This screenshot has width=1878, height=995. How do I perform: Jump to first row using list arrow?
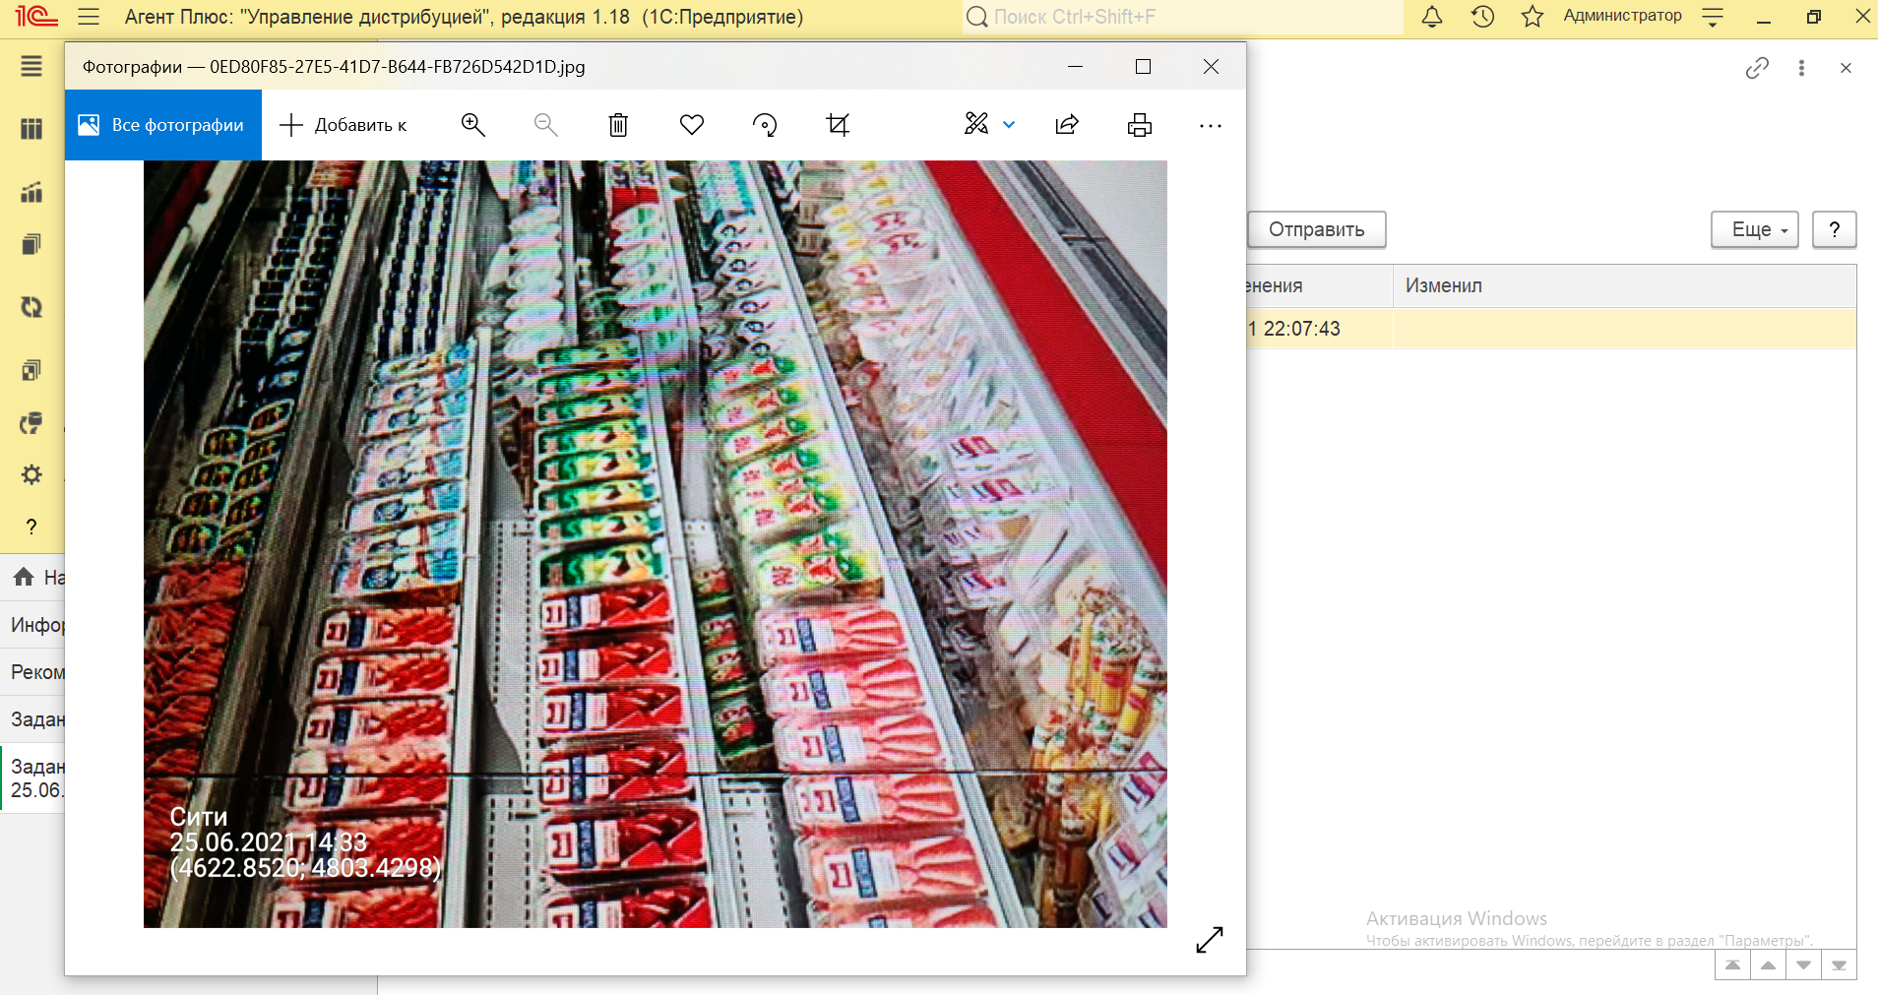[1732, 965]
